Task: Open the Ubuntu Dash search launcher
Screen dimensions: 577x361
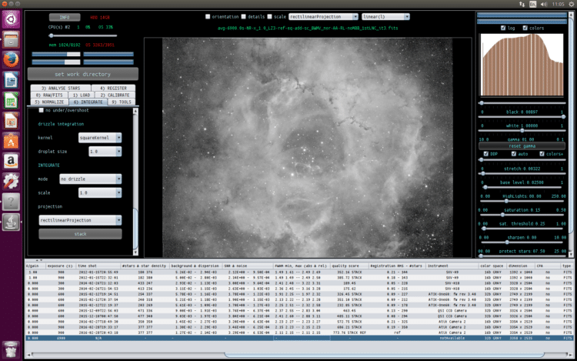Action: pyautogui.click(x=11, y=19)
